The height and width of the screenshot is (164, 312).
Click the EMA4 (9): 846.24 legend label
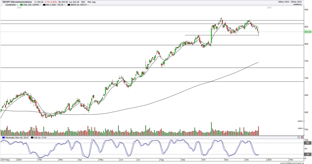coord(79,5)
